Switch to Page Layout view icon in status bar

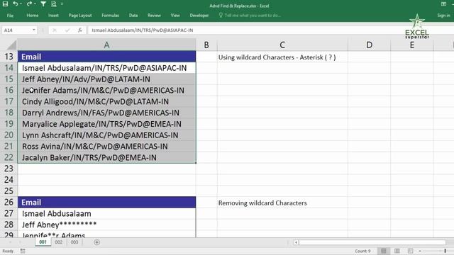click(x=397, y=251)
